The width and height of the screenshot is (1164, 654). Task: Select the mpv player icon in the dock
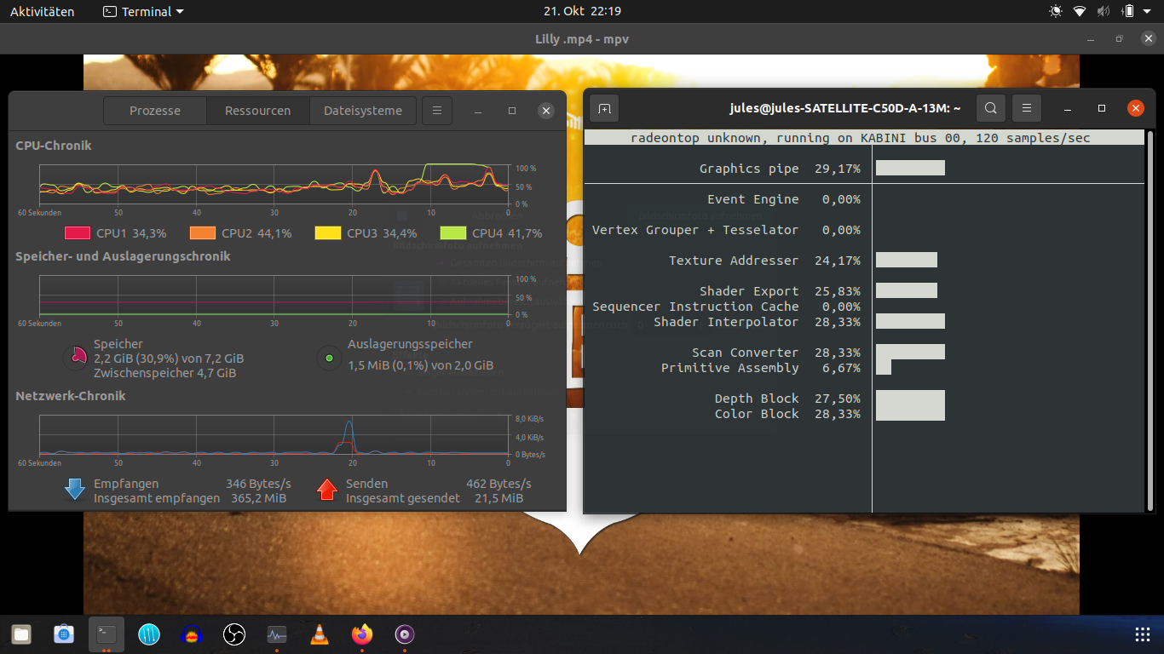405,634
